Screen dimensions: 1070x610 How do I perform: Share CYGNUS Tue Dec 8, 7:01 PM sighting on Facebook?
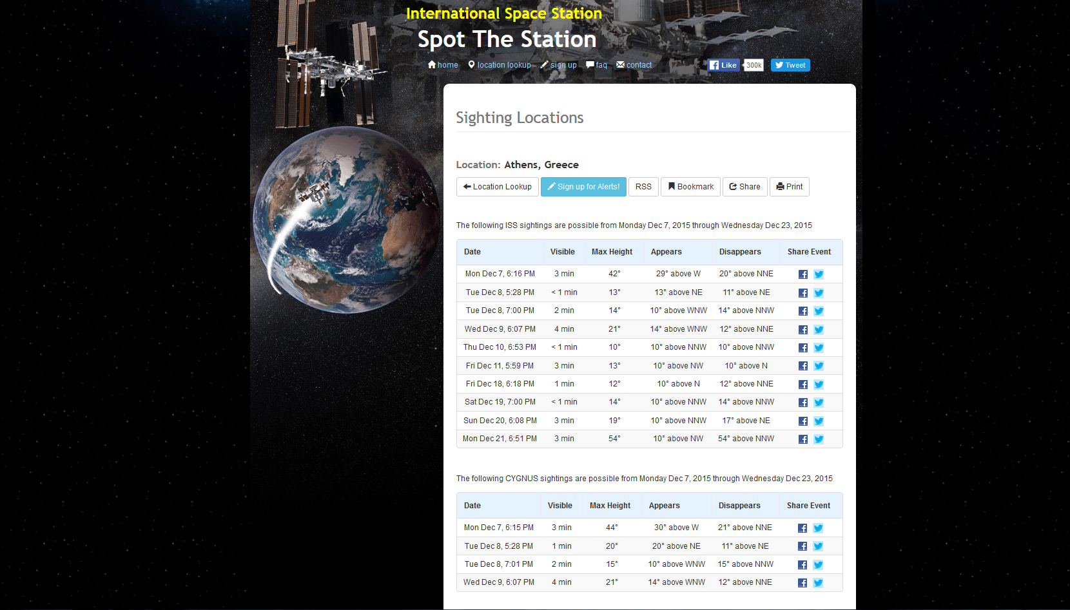tap(802, 565)
